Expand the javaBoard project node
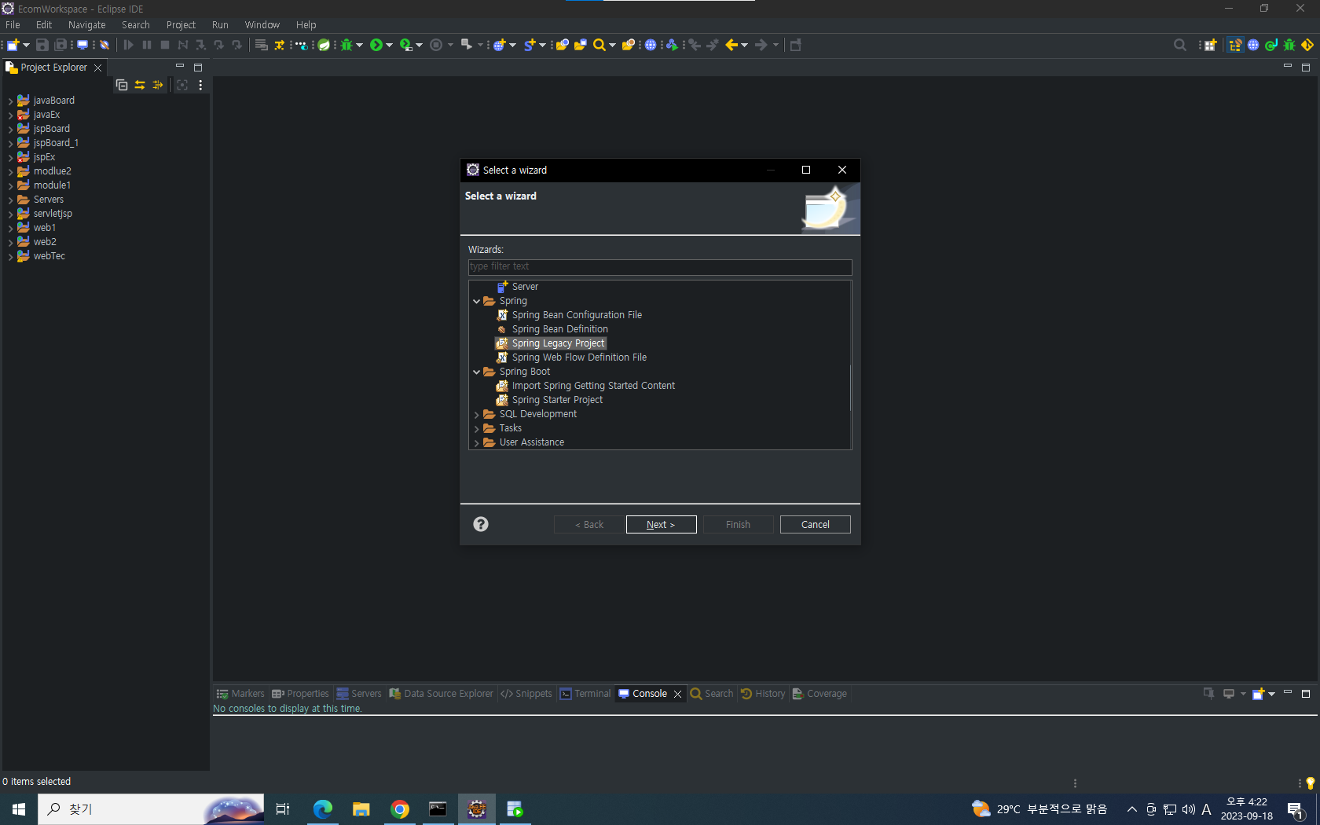 coord(10,101)
